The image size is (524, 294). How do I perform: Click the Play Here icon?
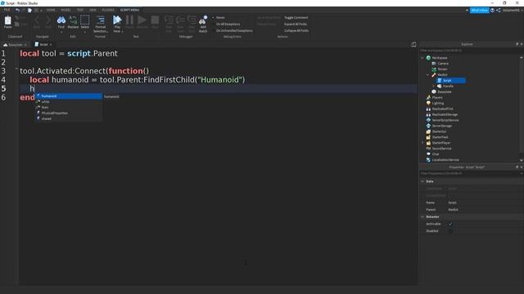(117, 20)
